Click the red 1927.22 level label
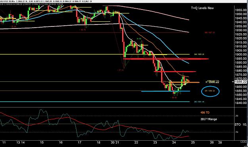Screen dimensions: 248x147 point(210,33)
